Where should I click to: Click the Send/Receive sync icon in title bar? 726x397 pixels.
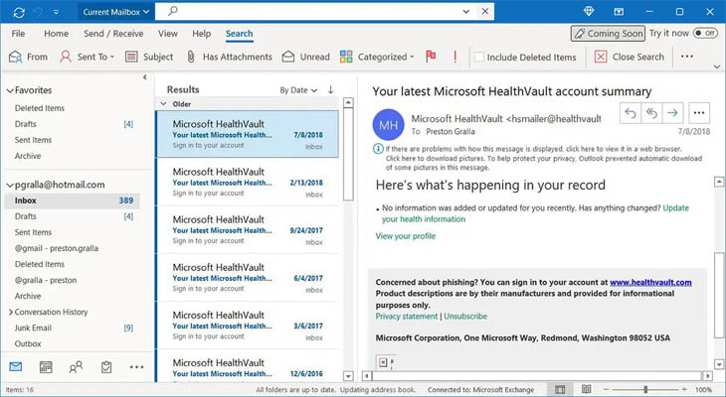click(19, 12)
